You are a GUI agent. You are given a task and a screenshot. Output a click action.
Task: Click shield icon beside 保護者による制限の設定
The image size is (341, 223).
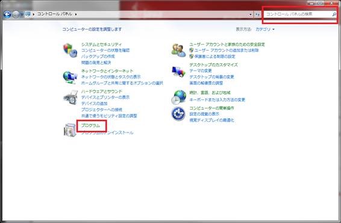[191, 56]
